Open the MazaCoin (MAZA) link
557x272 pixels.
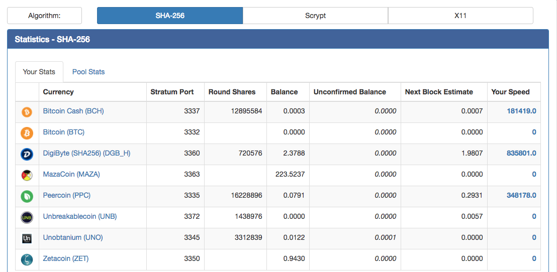[x=71, y=175]
